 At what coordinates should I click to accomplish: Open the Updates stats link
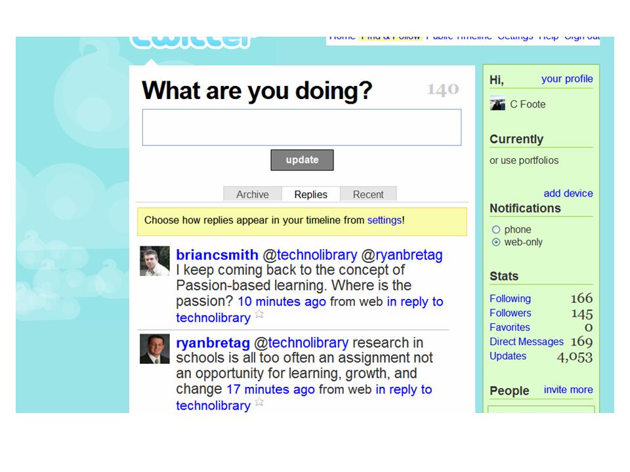(508, 356)
